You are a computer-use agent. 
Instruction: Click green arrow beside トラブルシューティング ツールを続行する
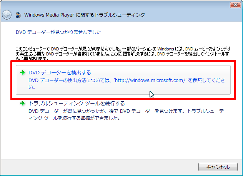pyautogui.click(x=22, y=103)
